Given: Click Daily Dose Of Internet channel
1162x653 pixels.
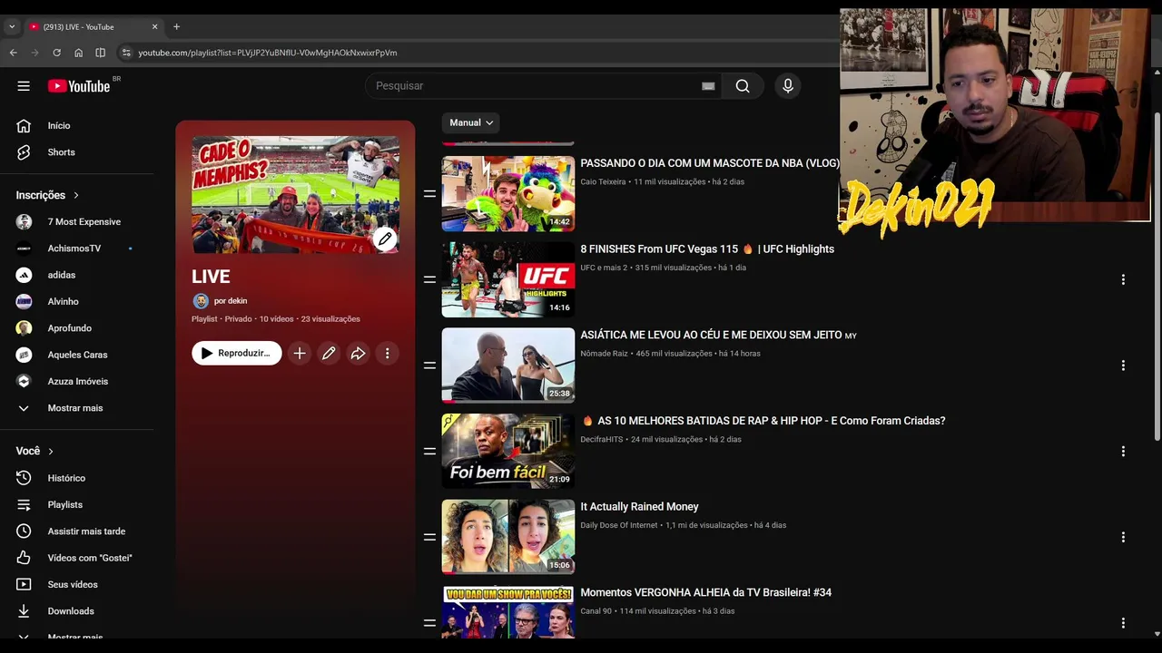Looking at the screenshot, I should pos(619,525).
